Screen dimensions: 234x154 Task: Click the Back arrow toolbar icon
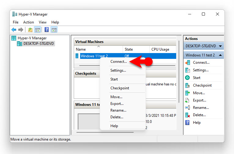pyautogui.click(x=14, y=30)
